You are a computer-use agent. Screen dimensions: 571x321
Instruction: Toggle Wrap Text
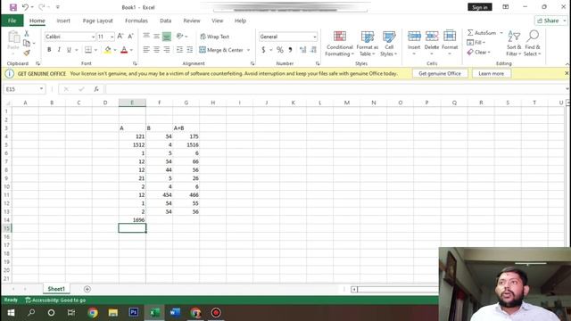[x=214, y=37]
